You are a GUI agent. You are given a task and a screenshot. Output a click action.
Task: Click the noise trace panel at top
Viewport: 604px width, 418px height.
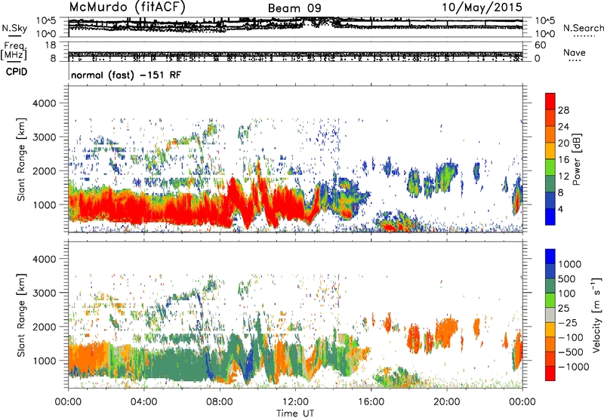point(295,27)
